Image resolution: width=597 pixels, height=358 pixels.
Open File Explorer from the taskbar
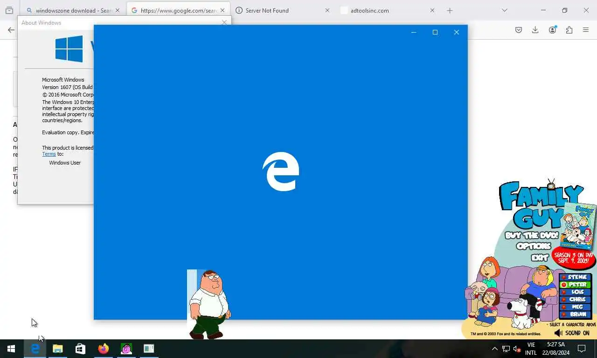58,349
